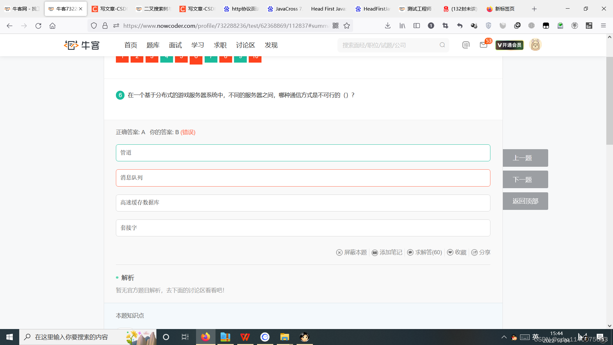Switch to the 二叉搜索树 browser tab
This screenshot has height=345, width=613.
(154, 9)
